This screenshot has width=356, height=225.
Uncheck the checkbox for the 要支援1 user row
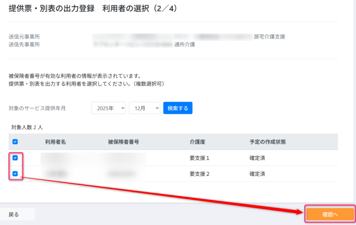[x=15, y=158]
